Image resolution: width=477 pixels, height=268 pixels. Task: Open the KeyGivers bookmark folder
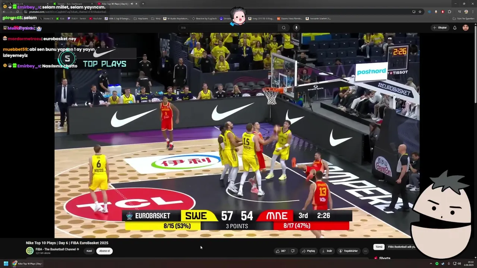coord(140,18)
